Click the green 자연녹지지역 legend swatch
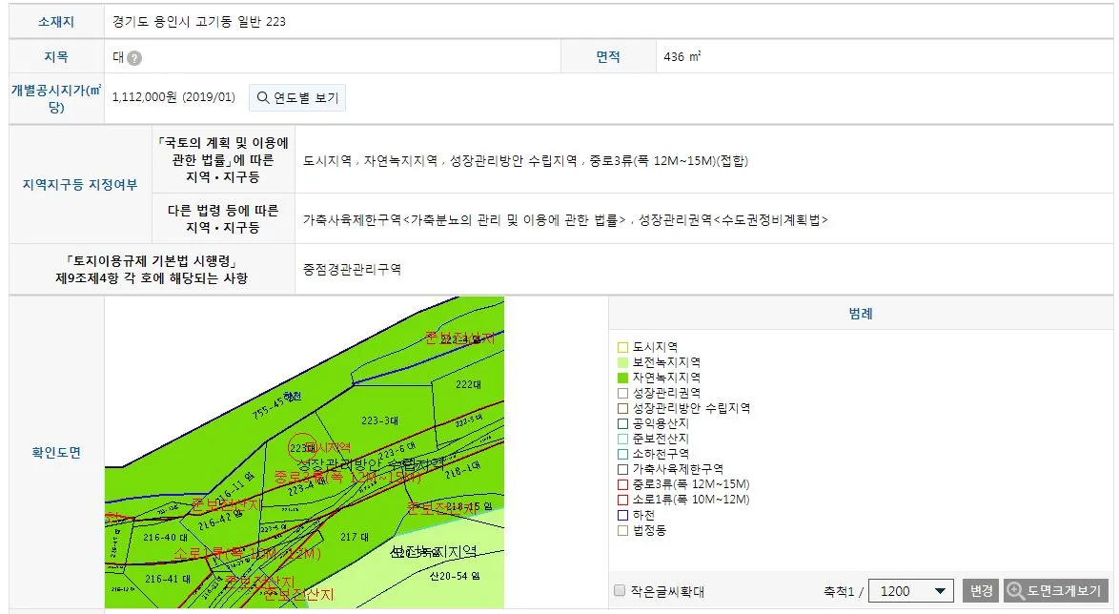The height and width of the screenshot is (614, 1119). [x=621, y=377]
